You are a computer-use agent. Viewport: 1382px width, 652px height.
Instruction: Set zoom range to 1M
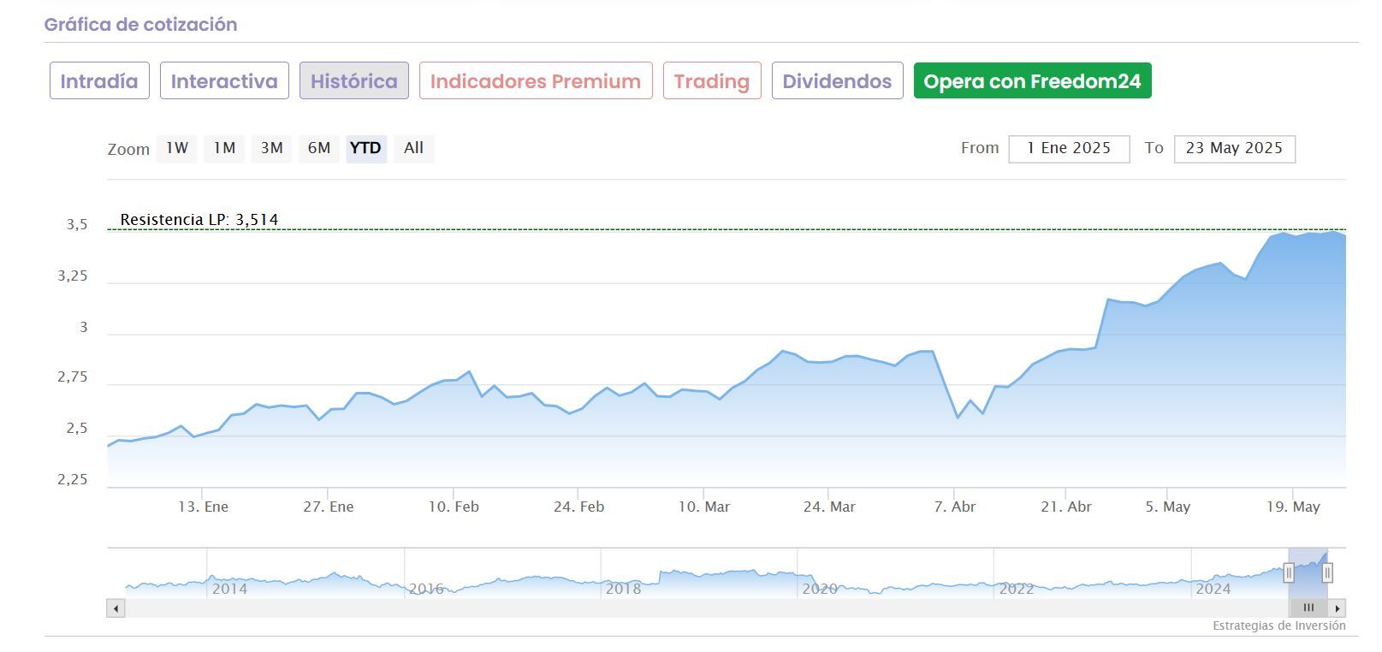tap(224, 148)
